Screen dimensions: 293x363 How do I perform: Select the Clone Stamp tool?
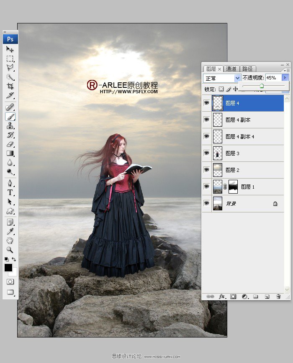pyautogui.click(x=10, y=126)
